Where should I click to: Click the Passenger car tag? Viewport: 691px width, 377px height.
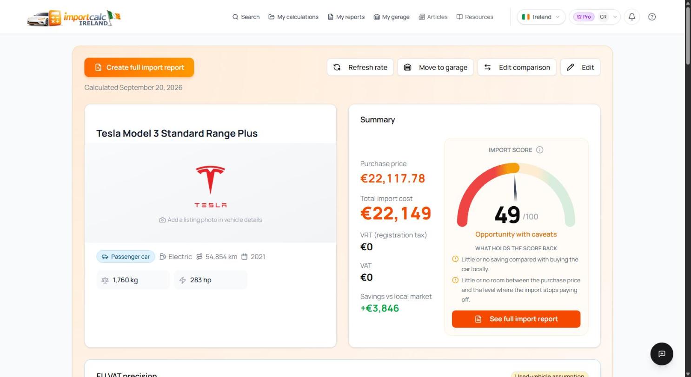[126, 257]
